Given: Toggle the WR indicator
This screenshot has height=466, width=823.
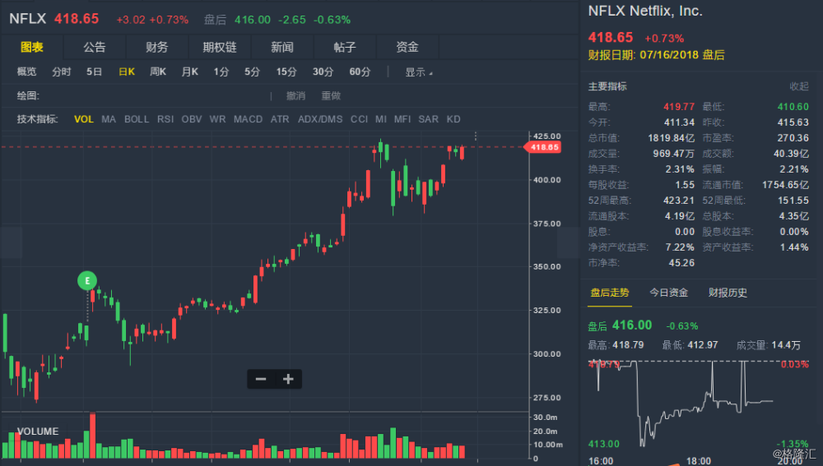Looking at the screenshot, I should coord(218,119).
